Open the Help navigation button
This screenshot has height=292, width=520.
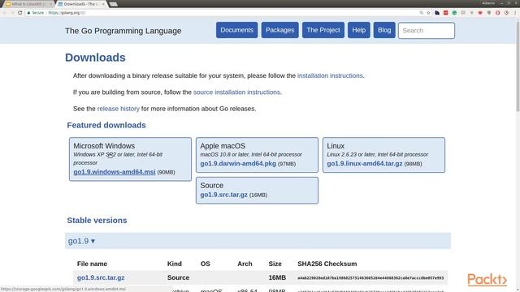pos(359,30)
